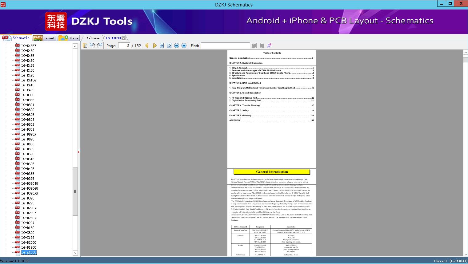The width and height of the screenshot is (468, 264).
Task: Open the Welcome document tab
Action: click(x=93, y=38)
